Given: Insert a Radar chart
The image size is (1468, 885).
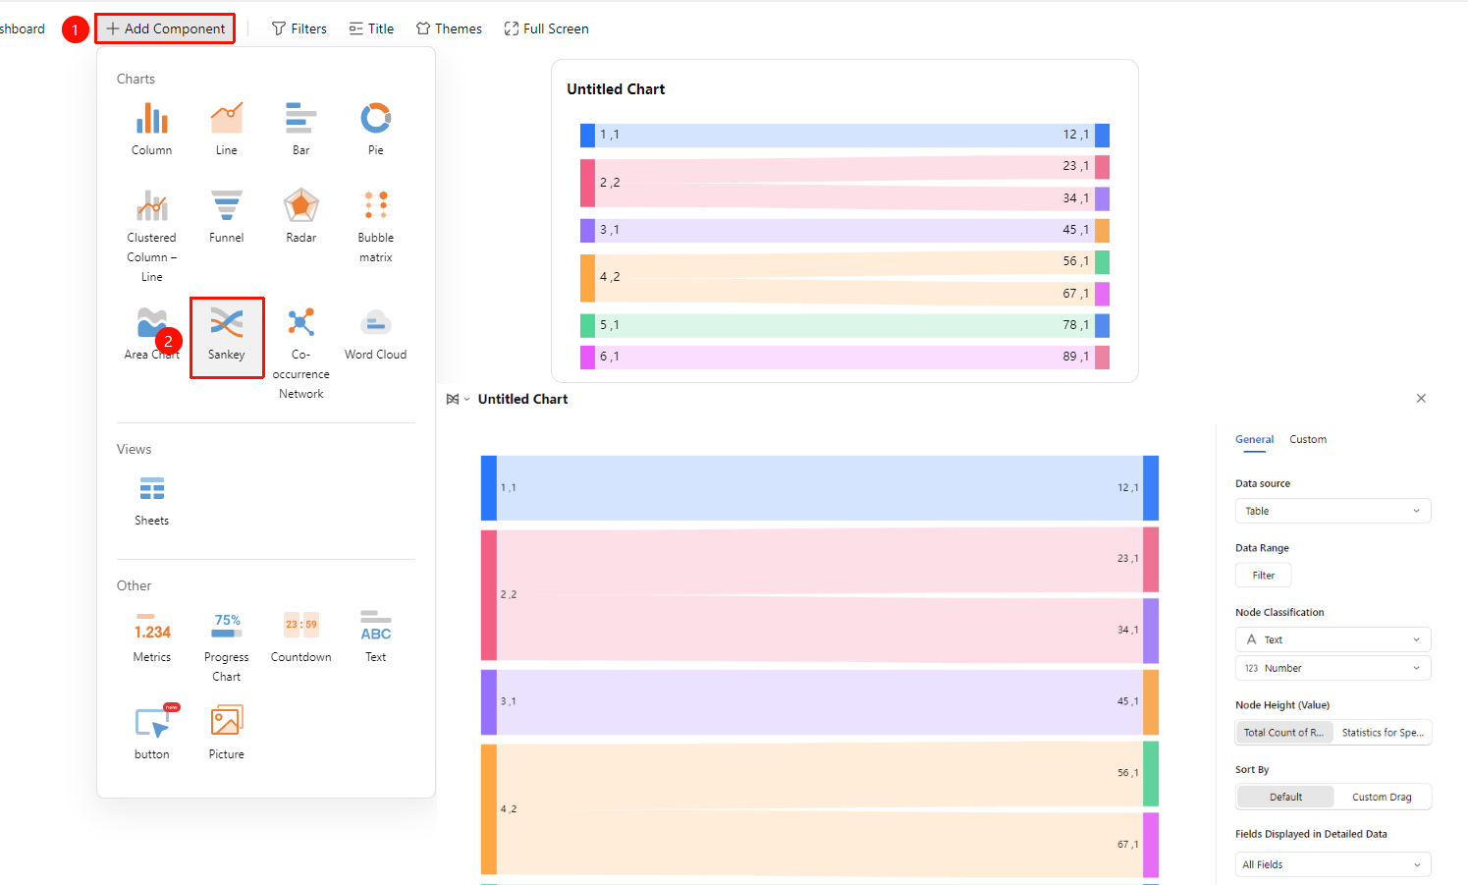Looking at the screenshot, I should [x=301, y=216].
